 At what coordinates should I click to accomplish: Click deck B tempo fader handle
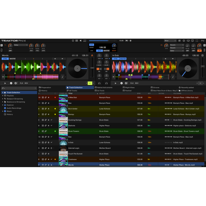[203, 66]
